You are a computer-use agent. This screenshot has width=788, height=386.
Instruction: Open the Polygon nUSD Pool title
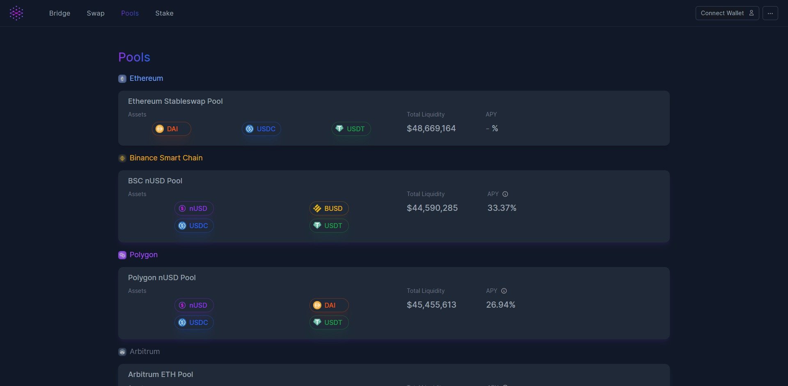162,278
